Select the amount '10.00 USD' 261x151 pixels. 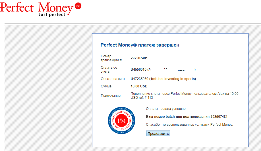coord(139,86)
